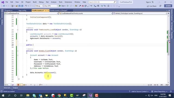Click the CRLF line ending indicator
The image size is (174, 98).
(x=167, y=85)
